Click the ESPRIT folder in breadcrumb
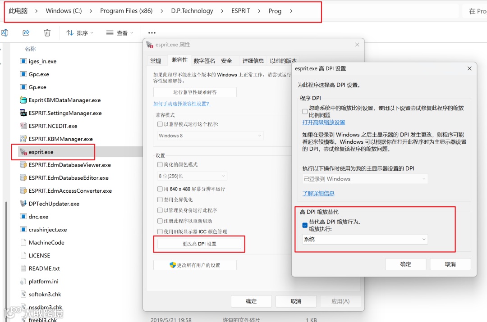 point(240,11)
